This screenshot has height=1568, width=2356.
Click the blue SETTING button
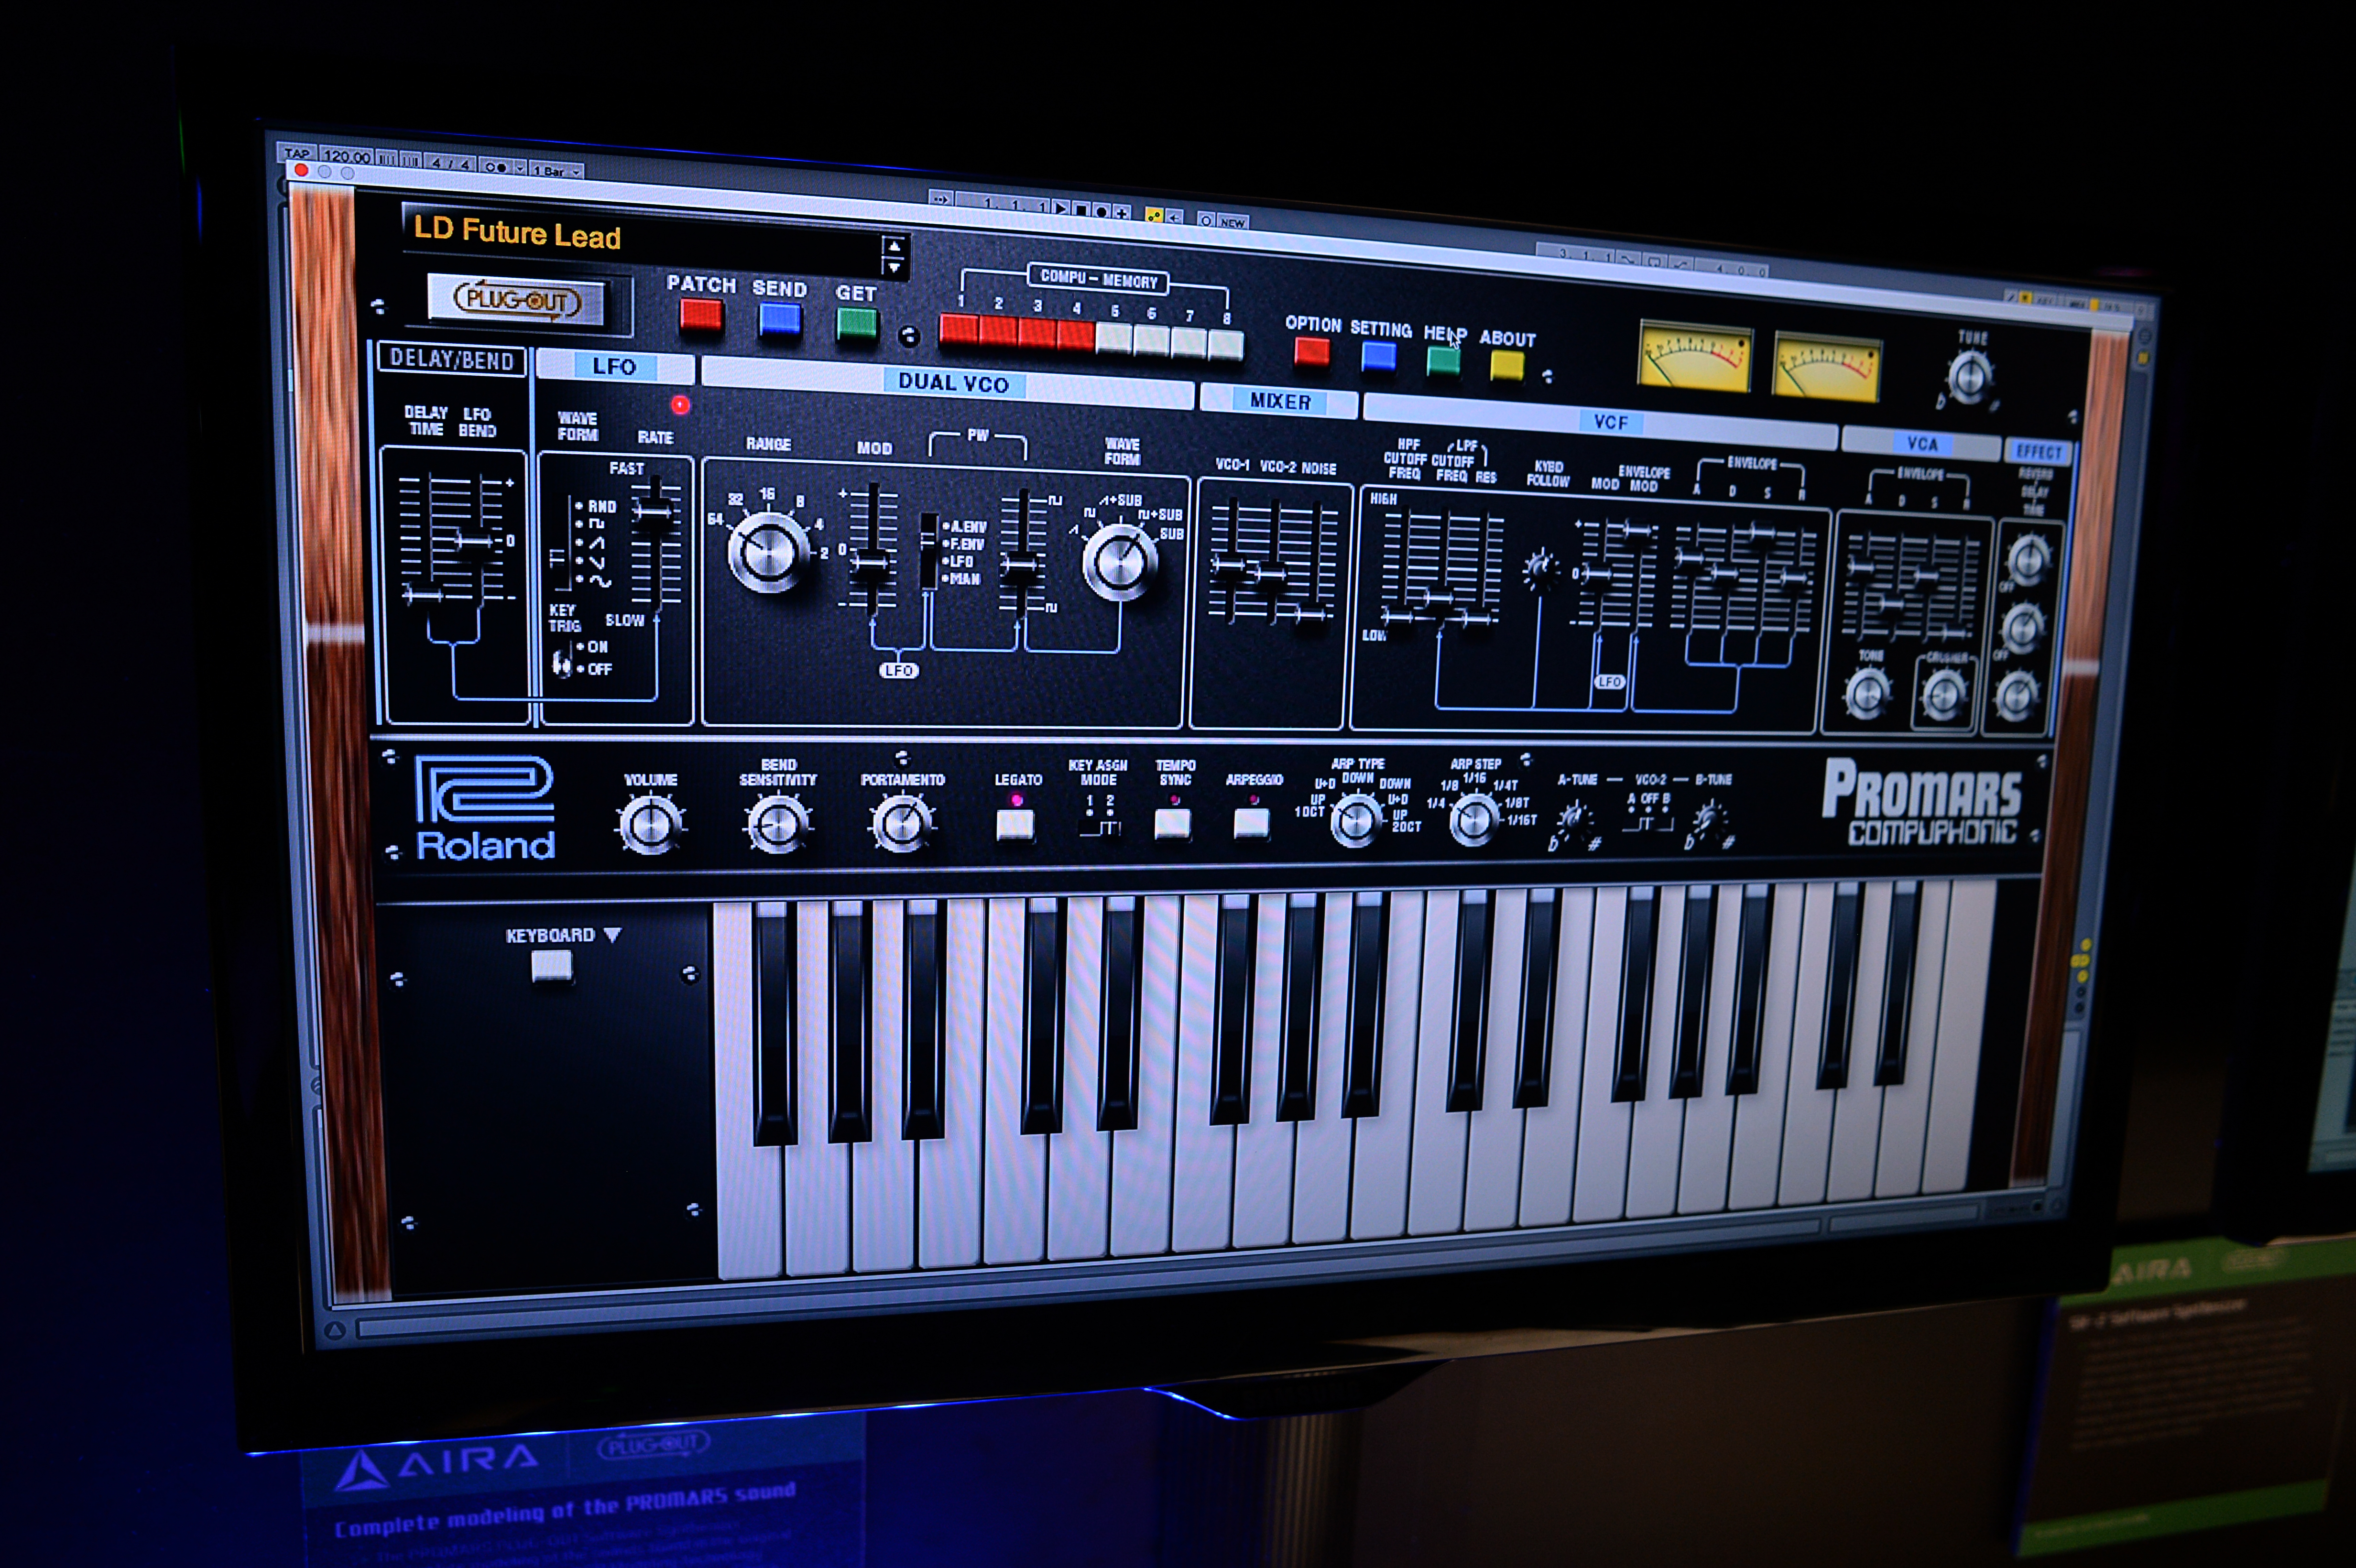pos(1378,356)
